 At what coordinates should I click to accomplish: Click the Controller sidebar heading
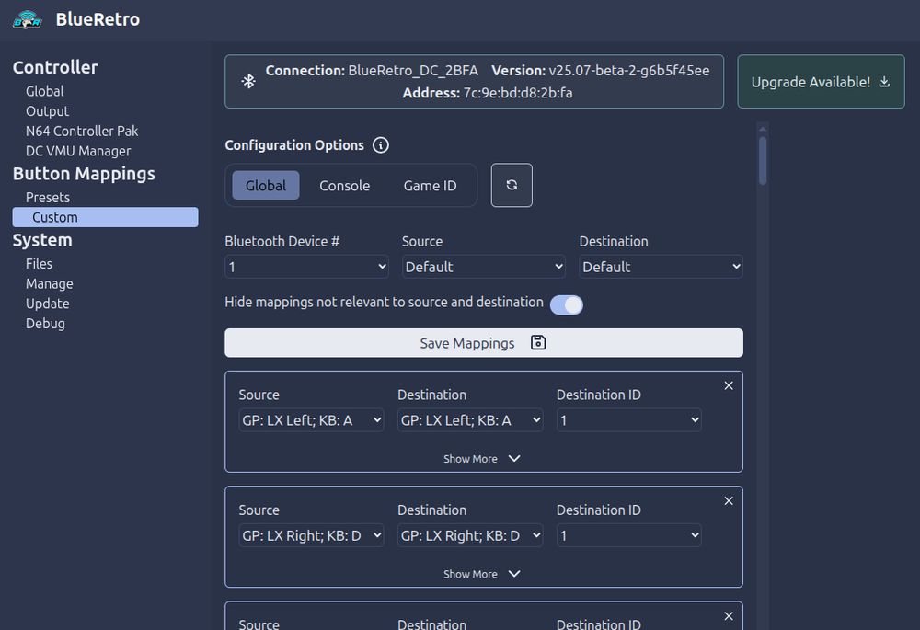pos(55,67)
